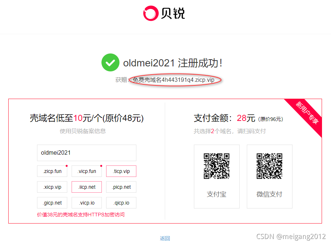Viewport: 331px width, 244px height.
Task: Click the 微信支付 label
Action: [x=269, y=194]
